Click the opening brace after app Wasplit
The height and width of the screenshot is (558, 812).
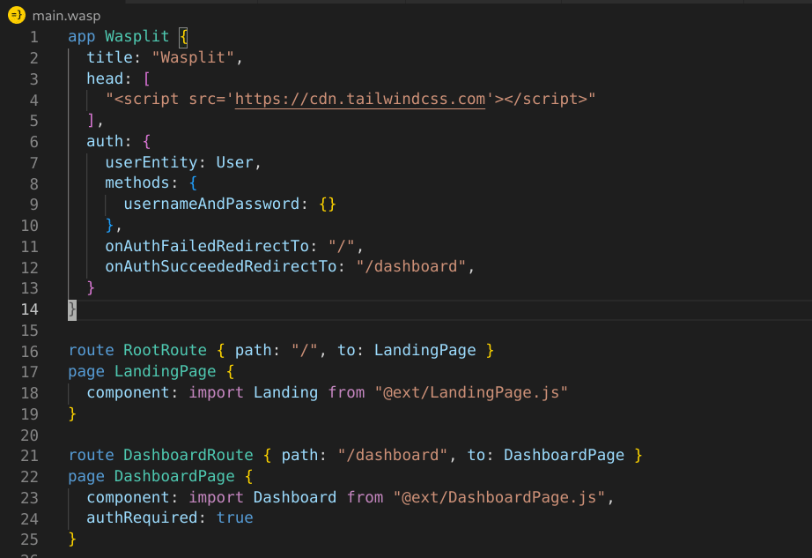(181, 36)
